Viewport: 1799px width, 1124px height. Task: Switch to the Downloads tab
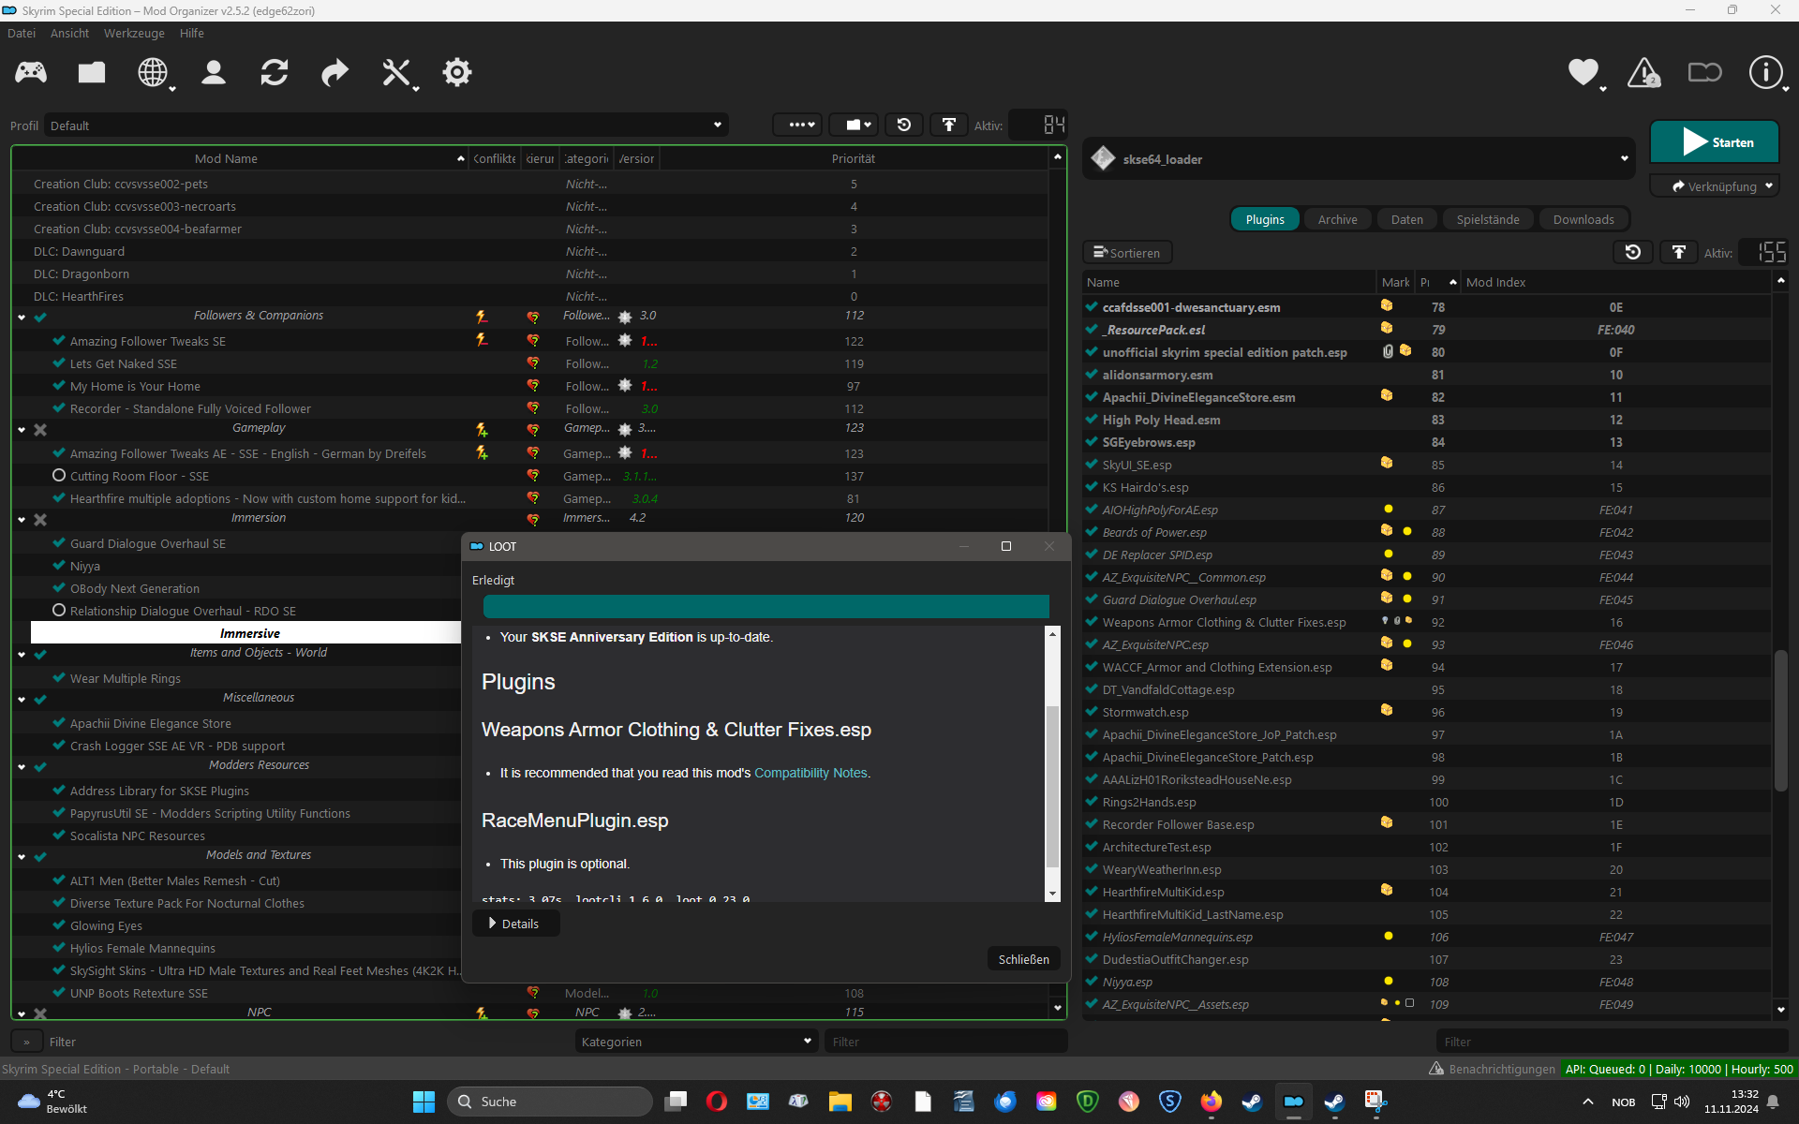point(1583,219)
